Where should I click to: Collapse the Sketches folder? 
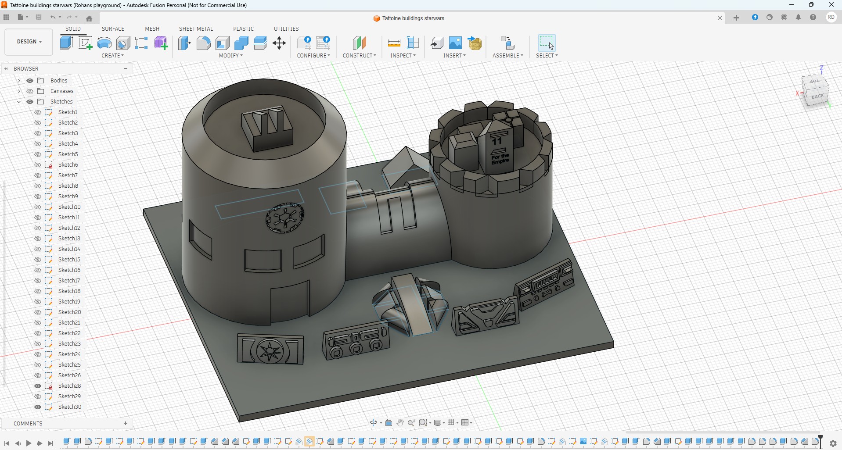[x=18, y=102]
